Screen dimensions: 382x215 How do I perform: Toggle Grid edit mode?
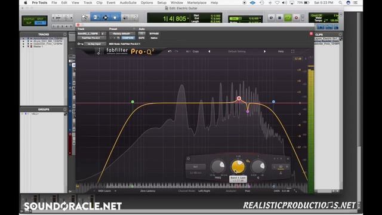click(x=40, y=23)
